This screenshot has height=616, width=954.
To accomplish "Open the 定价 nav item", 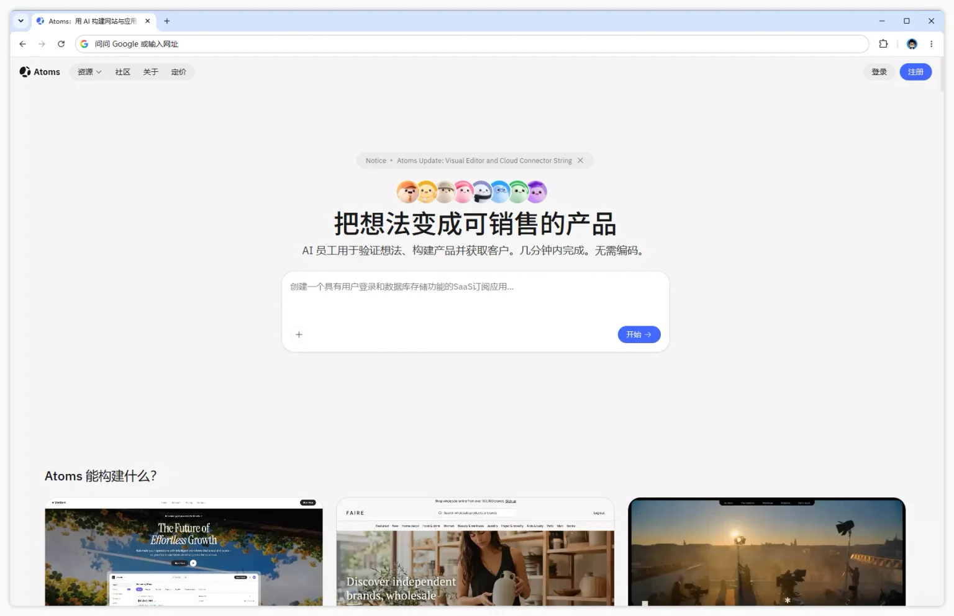I will click(x=179, y=72).
